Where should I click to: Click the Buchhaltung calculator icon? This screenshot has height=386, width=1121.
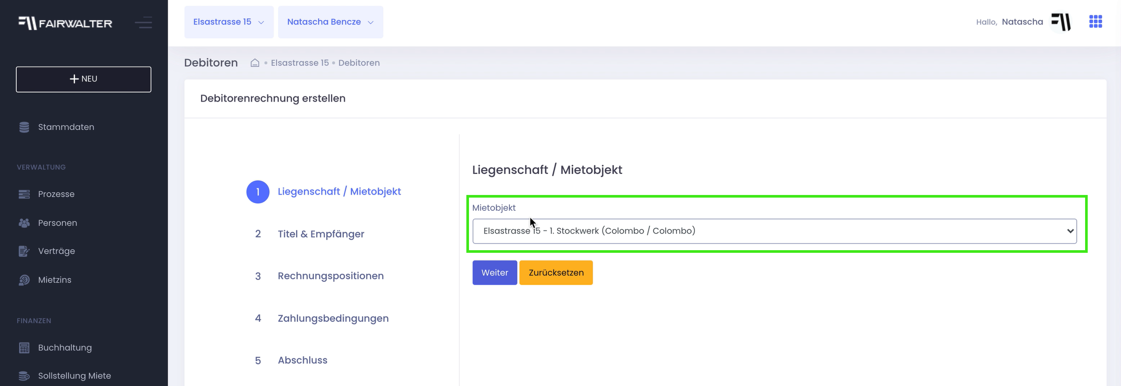[x=24, y=348]
